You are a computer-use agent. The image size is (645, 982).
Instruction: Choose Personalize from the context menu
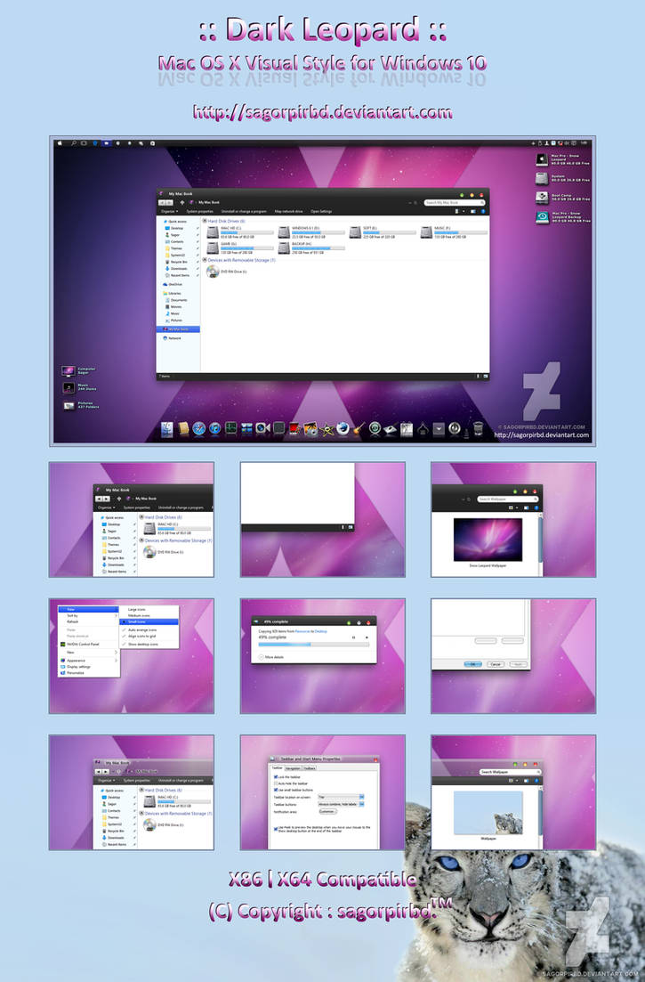pos(88,672)
